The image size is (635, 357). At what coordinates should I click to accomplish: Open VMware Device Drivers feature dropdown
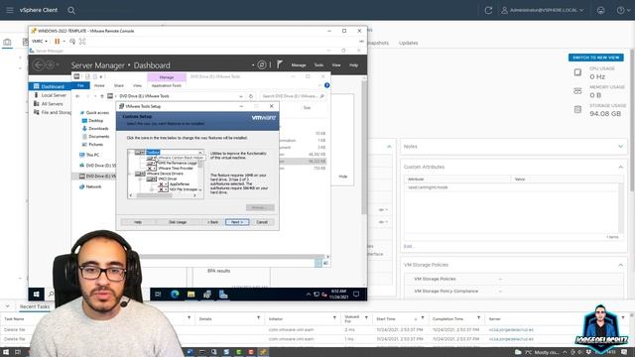(x=140, y=174)
